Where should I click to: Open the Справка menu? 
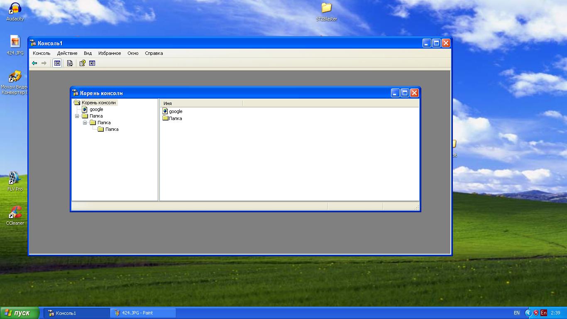154,53
